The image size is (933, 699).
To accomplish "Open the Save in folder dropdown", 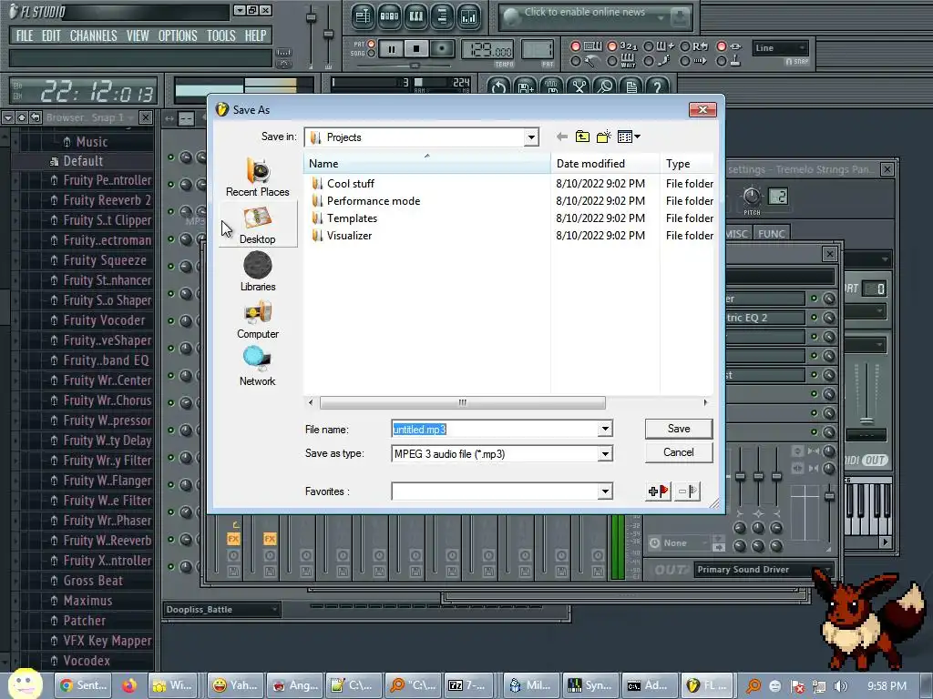I will point(531,137).
